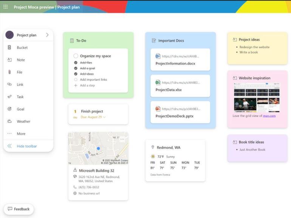The height and width of the screenshot is (218, 291).
Task: Click the Project plan avatar circle
Action: coord(9,35)
